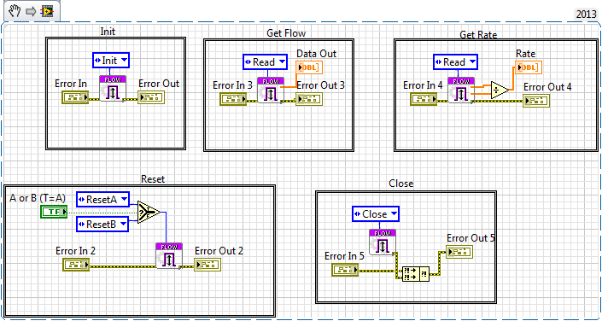Open the Init enum constant dropdown
Image resolution: width=602 pixels, height=321 pixels.
click(x=111, y=61)
